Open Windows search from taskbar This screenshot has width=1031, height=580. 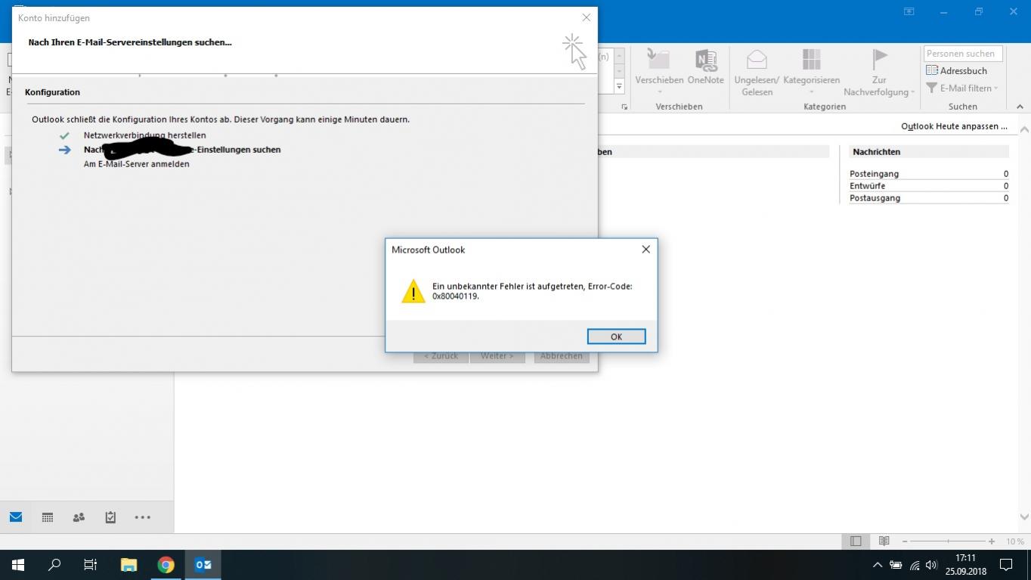pyautogui.click(x=54, y=565)
